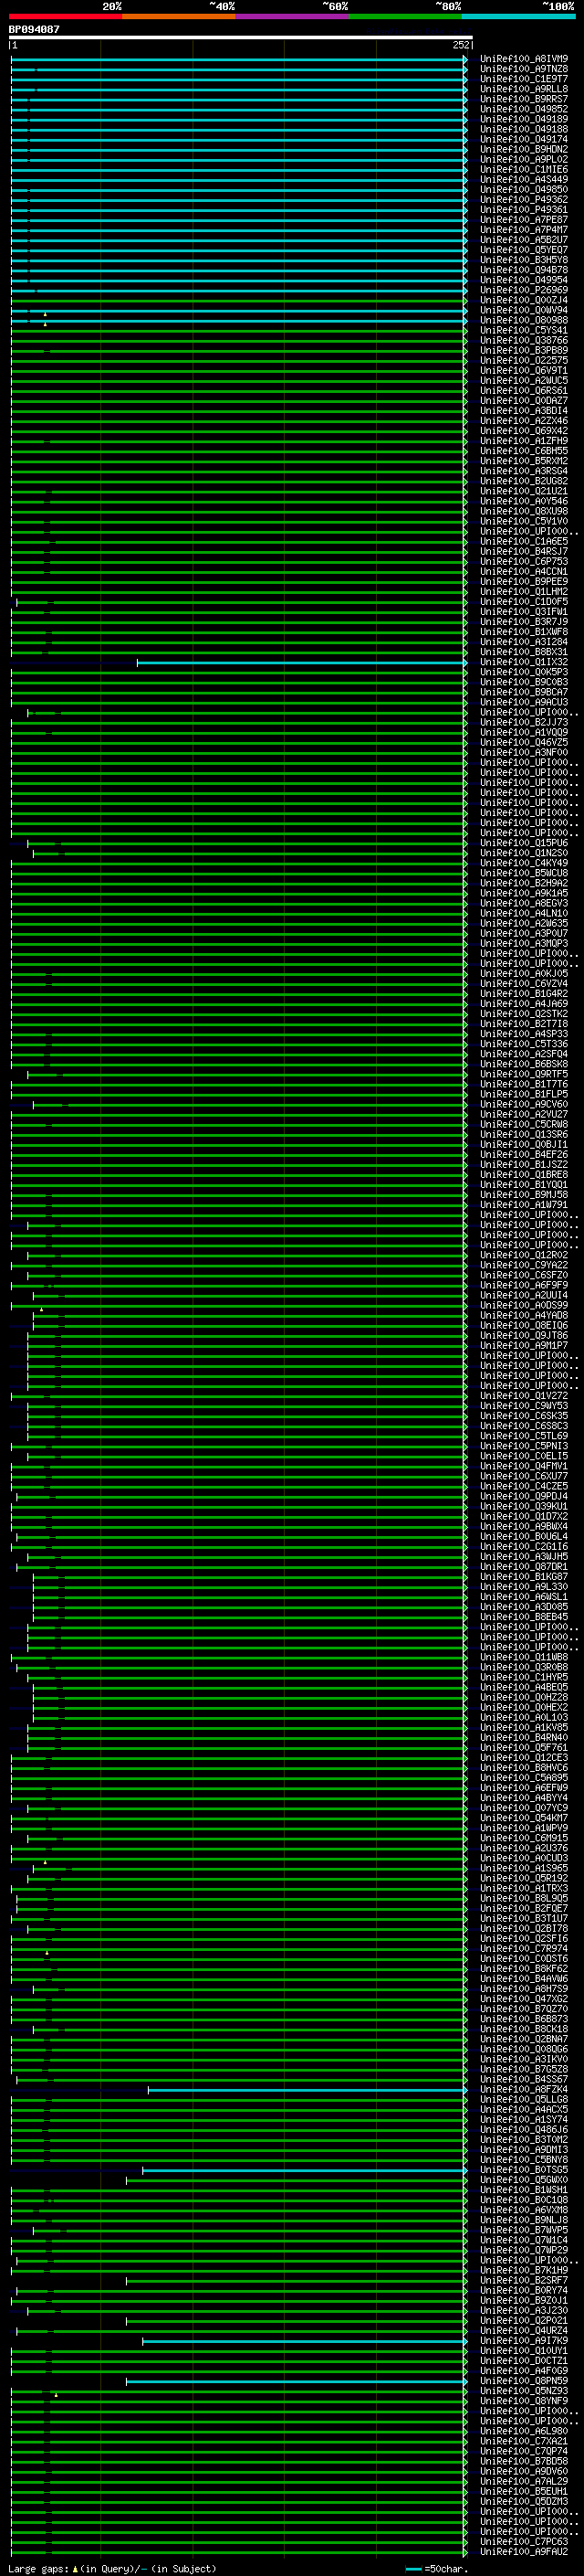The width and height of the screenshot is (584, 2576).
Task: Click label UniRef100_Q39KU1
Action: pos(523,1506)
